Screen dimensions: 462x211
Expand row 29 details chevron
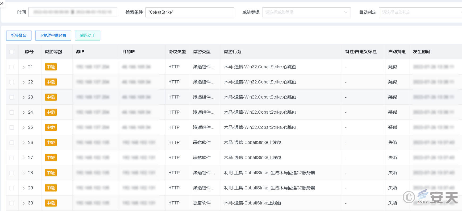[24, 188]
